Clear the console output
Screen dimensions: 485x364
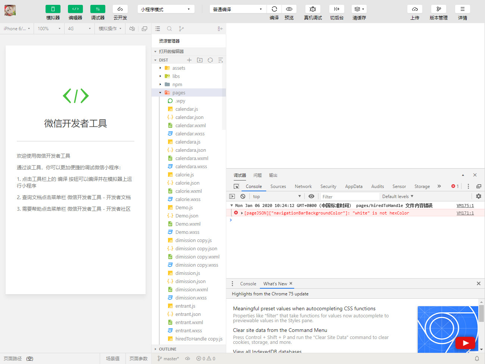(243, 196)
